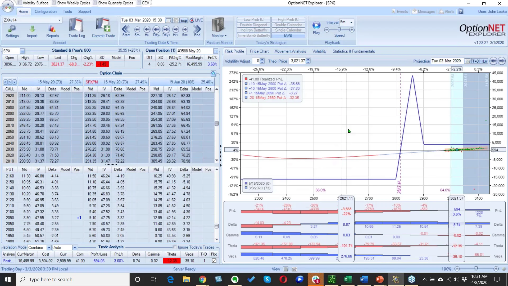Switch to grid View icon in status bar
Viewport: 508px width, 286px height.
[286, 269]
